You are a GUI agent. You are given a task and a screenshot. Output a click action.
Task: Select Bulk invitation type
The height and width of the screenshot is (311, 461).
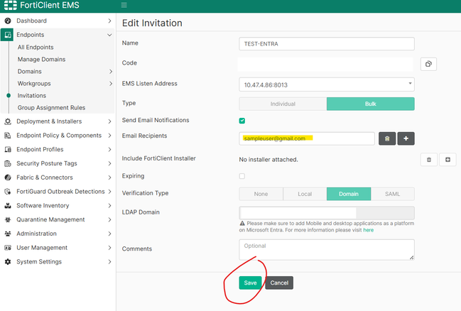pyautogui.click(x=371, y=104)
